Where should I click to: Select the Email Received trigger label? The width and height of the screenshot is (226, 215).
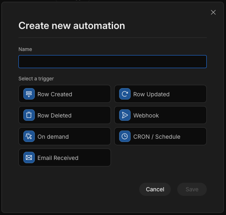58,158
